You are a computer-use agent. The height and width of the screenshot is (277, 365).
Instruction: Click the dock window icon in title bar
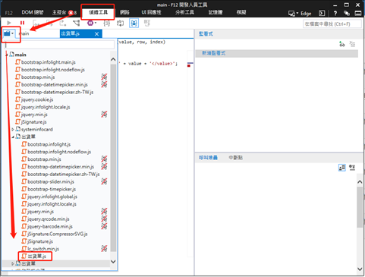358,13
